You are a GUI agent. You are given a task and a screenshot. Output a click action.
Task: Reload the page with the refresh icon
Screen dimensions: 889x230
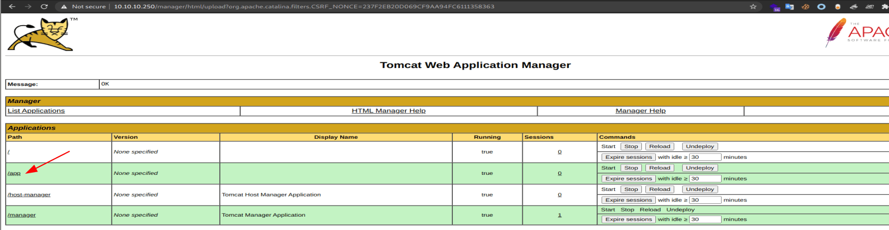coord(44,7)
